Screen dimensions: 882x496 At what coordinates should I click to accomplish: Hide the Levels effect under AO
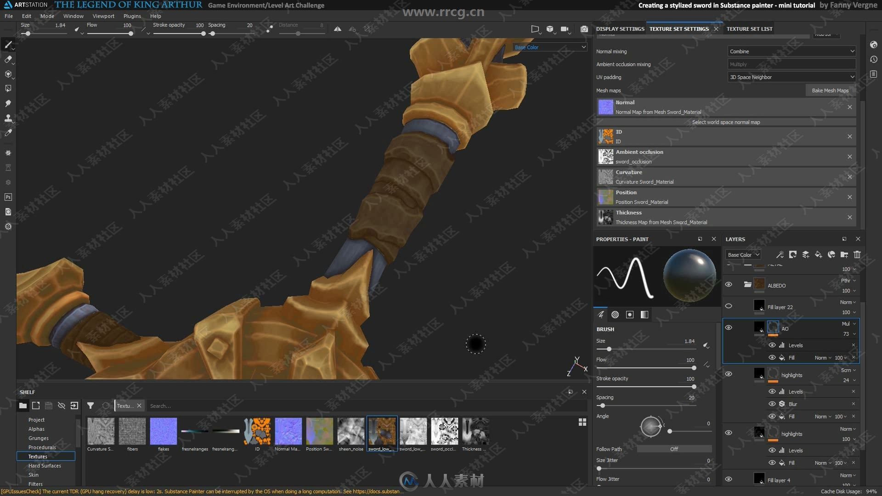pyautogui.click(x=772, y=345)
